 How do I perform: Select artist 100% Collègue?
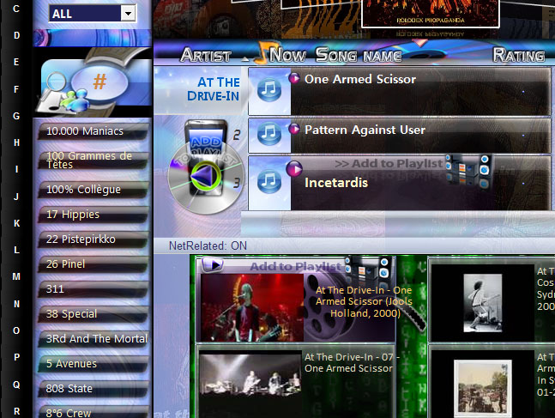[x=94, y=190]
